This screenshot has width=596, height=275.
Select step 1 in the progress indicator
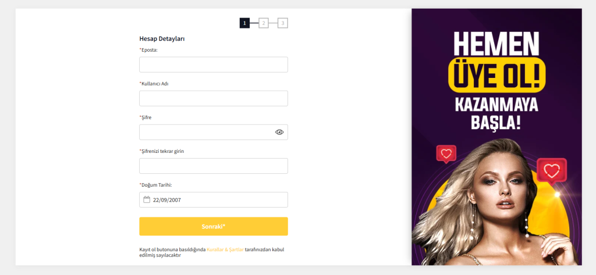[x=244, y=23]
